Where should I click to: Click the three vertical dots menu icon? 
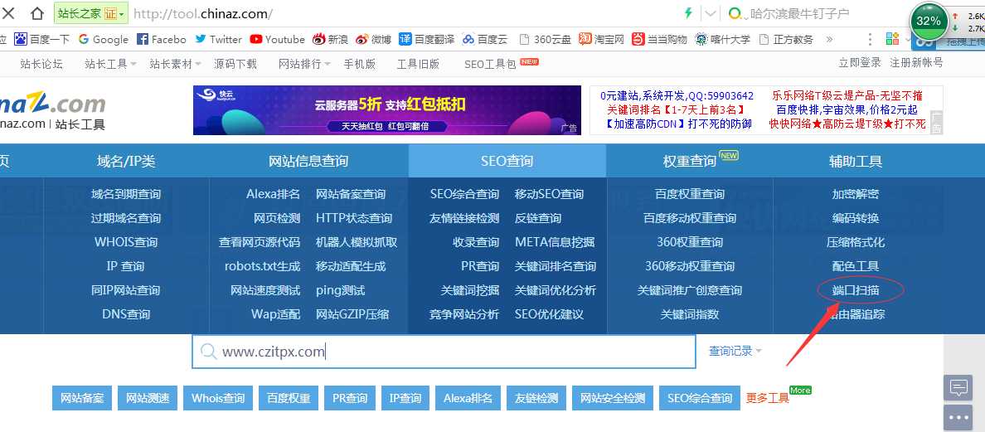coord(870,39)
